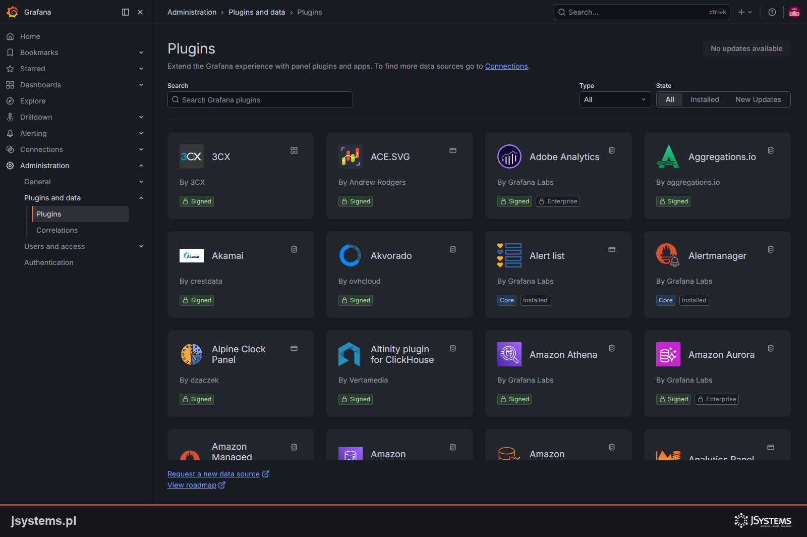Click the Signed badge on Amazon Athena
Viewport: 807px width, 537px height.
(514, 399)
